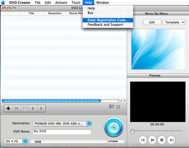Open the Actions menu
Screen dimensions: 189x148
pyautogui.click(x=61, y=2)
